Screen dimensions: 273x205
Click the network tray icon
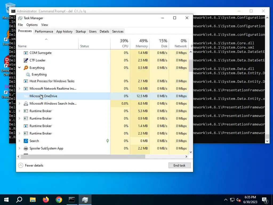pyautogui.click(x=232, y=200)
